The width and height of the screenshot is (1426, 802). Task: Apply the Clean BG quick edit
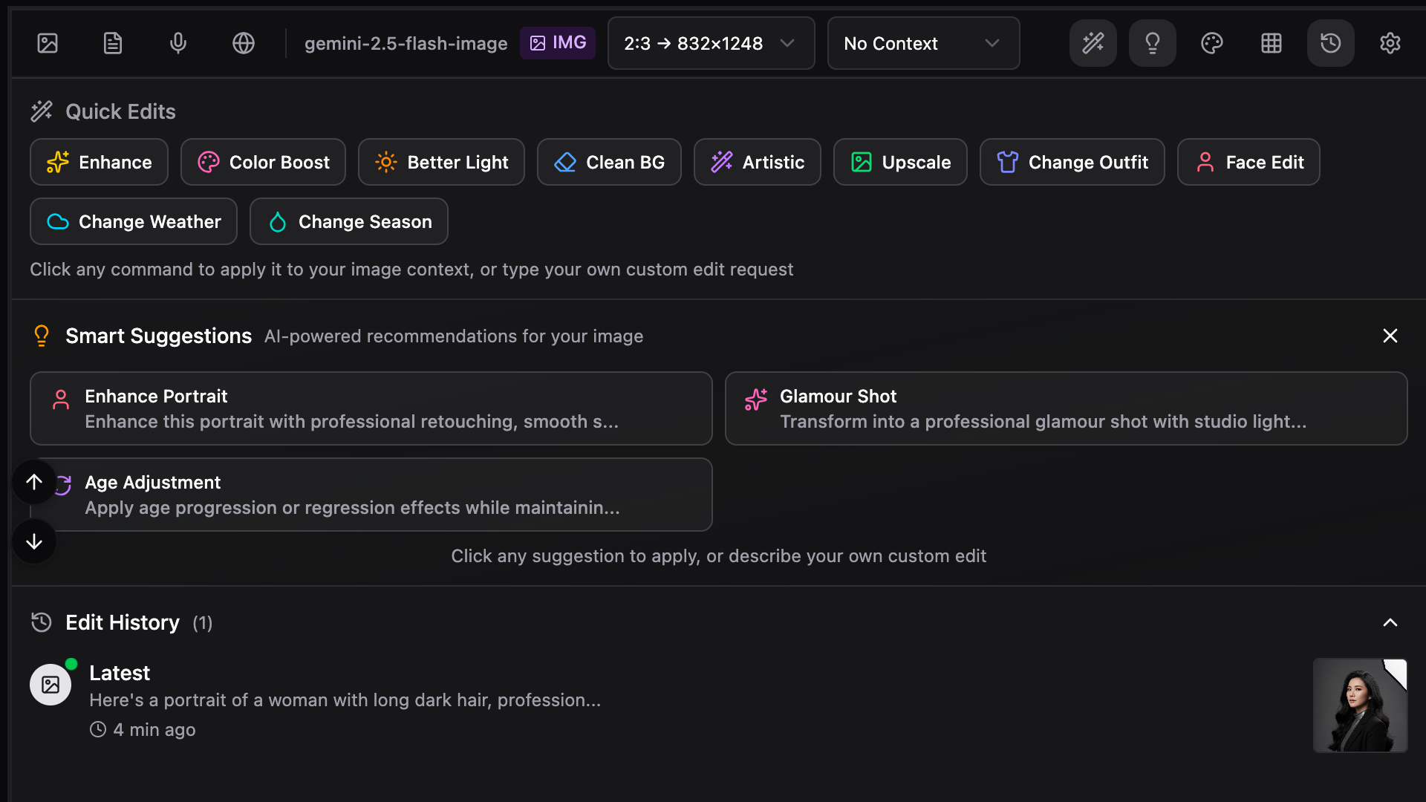[609, 162]
